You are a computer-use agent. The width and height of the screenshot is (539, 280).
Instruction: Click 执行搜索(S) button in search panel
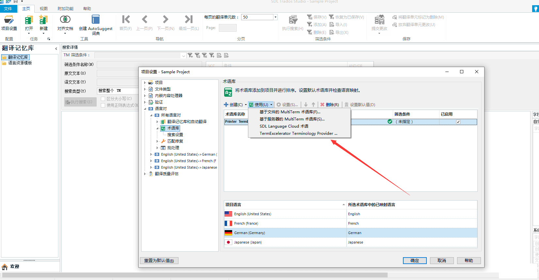click(80, 102)
